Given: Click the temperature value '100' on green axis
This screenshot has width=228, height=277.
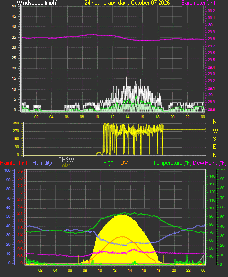Looking at the screenshot, I should 212,208.
